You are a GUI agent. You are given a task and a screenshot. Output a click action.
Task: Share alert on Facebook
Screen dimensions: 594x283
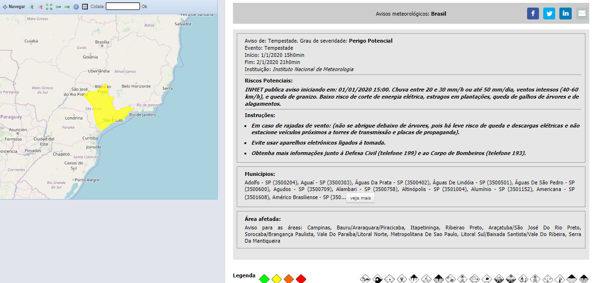pyautogui.click(x=533, y=14)
